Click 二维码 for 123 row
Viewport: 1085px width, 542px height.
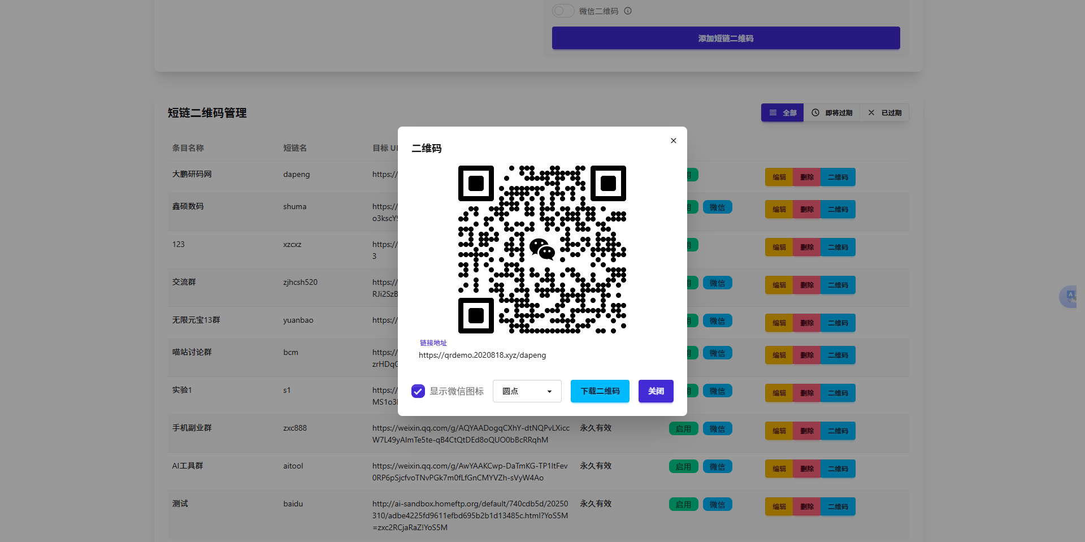837,247
